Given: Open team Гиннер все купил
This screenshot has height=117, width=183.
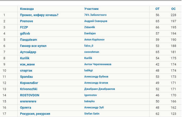Looking at the screenshot, I should 33,46.
